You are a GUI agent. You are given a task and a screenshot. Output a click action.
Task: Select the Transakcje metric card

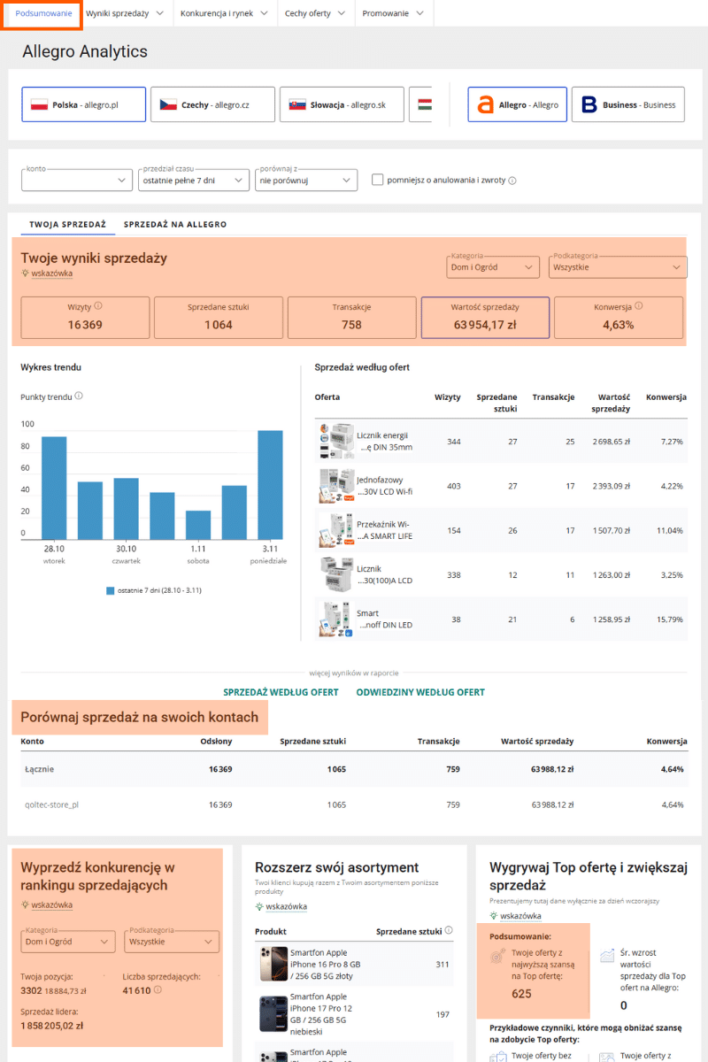pyautogui.click(x=351, y=318)
